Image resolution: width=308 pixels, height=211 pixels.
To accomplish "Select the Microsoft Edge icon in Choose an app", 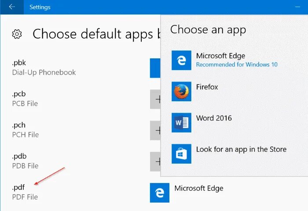I will [x=181, y=61].
